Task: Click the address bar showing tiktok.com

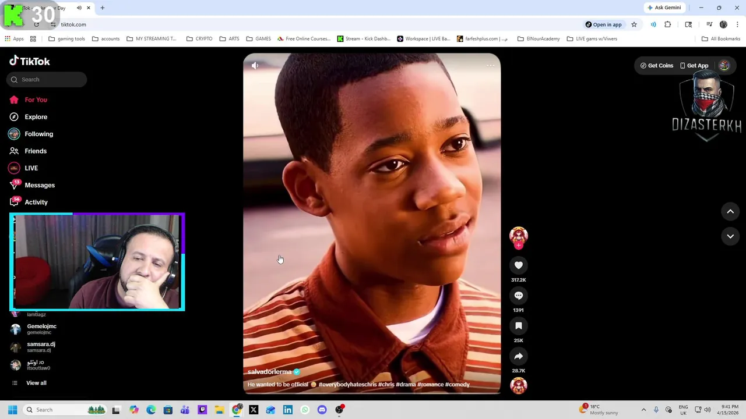Action: tap(315, 24)
